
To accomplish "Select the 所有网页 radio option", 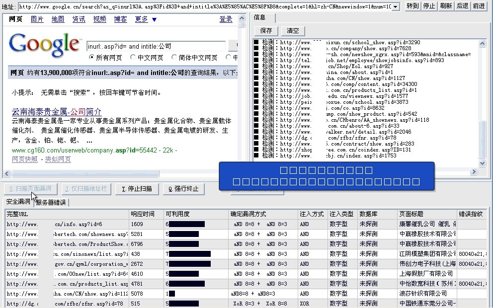I will [x=91, y=57].
